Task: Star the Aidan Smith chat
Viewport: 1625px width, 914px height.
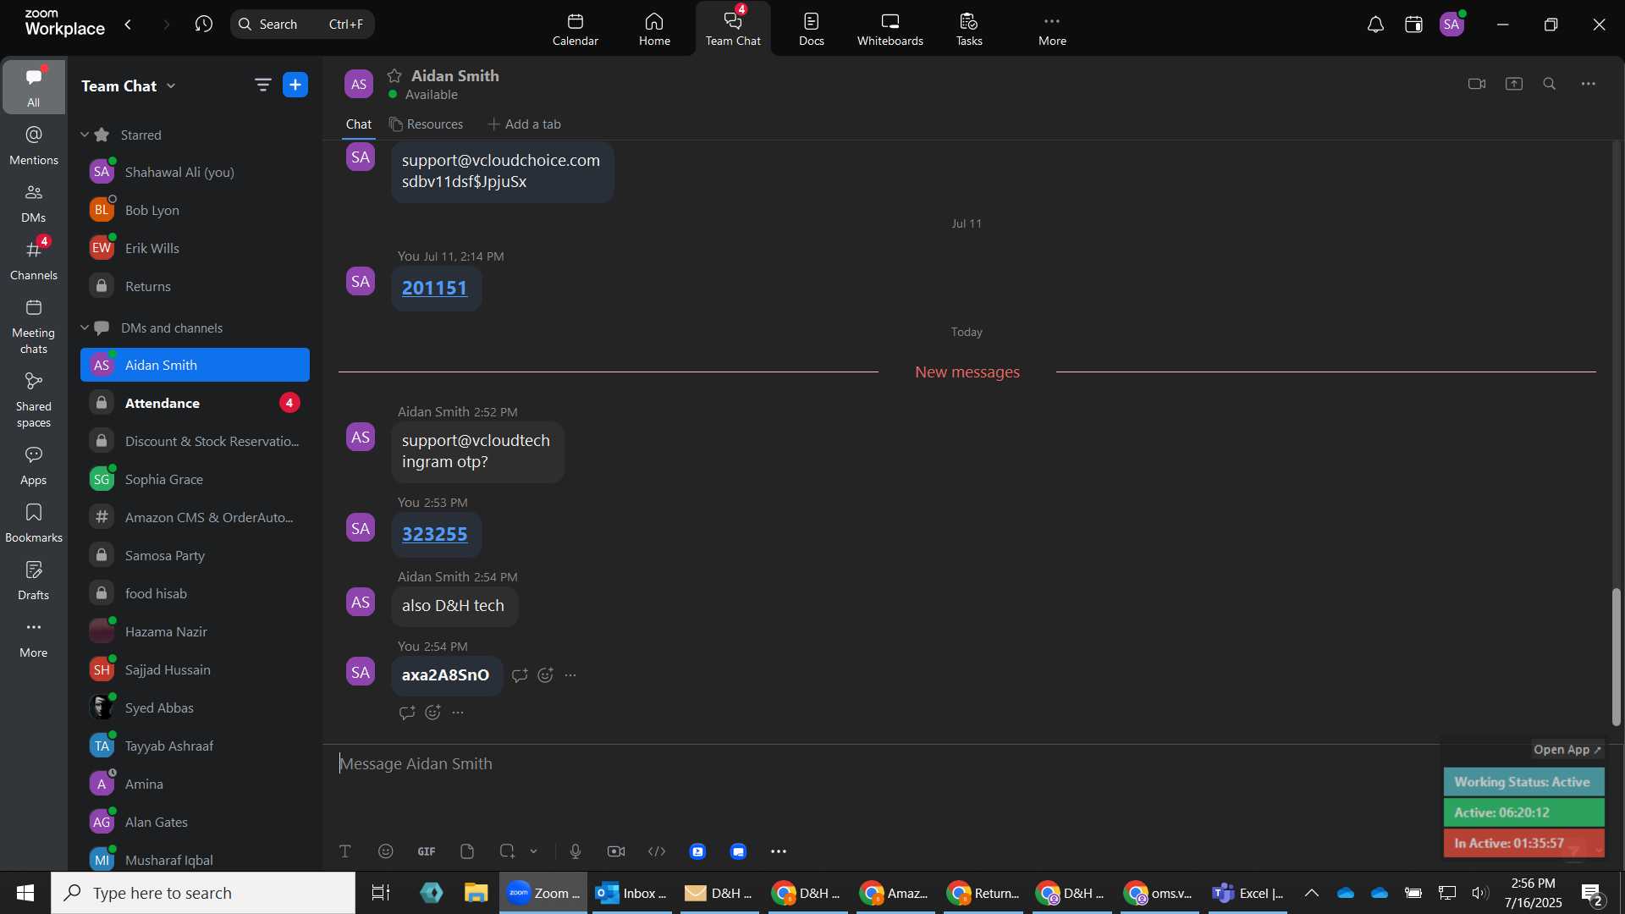Action: [394, 75]
